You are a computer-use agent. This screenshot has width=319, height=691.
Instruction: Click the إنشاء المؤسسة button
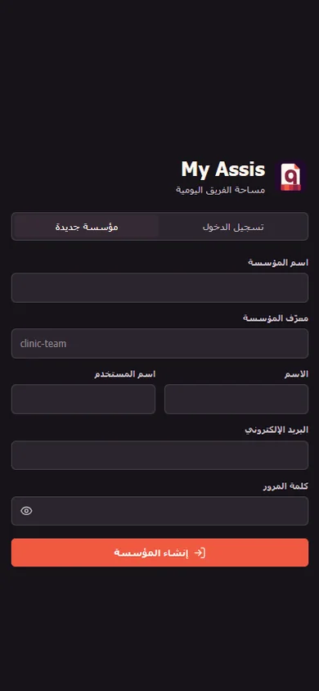(x=159, y=553)
